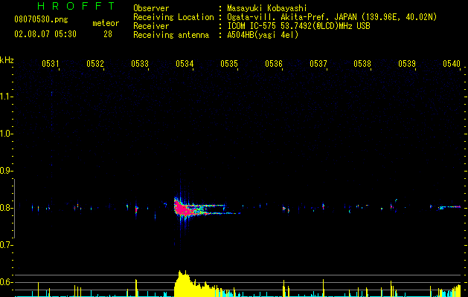Click the 0534 time marker
This screenshot has height=297, width=468.
185,64
